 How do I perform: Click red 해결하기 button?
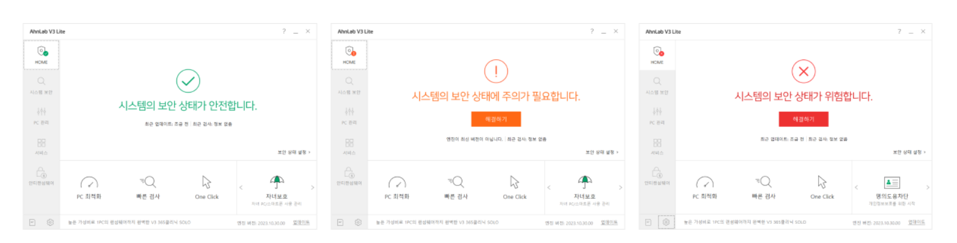pyautogui.click(x=803, y=119)
